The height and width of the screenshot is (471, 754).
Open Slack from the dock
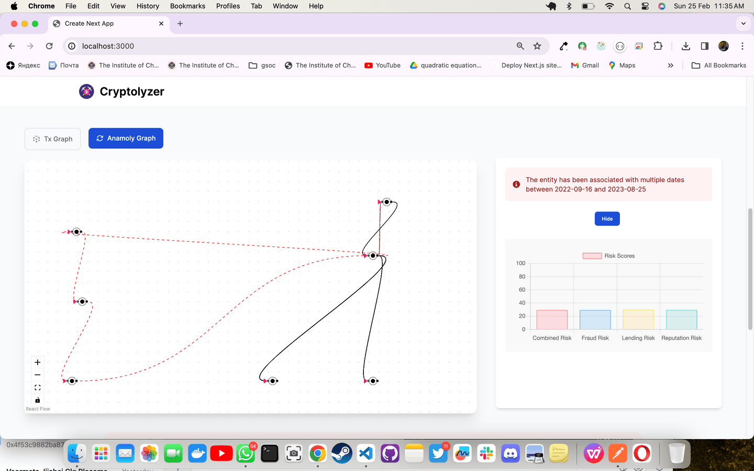[486, 453]
